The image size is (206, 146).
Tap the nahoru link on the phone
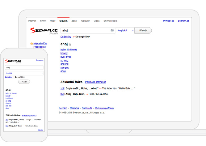(x=40, y=130)
